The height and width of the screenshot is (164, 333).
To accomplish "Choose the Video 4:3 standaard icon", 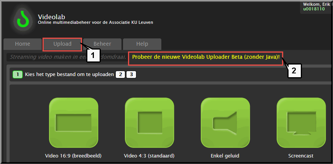I will click(x=149, y=123).
